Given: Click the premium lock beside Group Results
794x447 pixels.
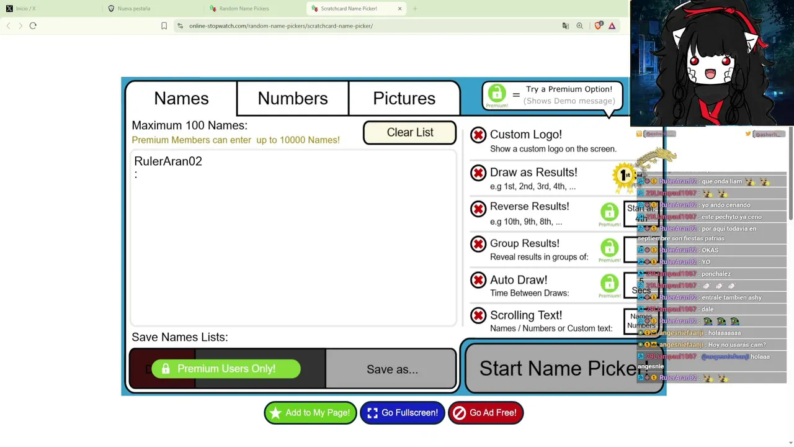Looking at the screenshot, I should point(609,251).
